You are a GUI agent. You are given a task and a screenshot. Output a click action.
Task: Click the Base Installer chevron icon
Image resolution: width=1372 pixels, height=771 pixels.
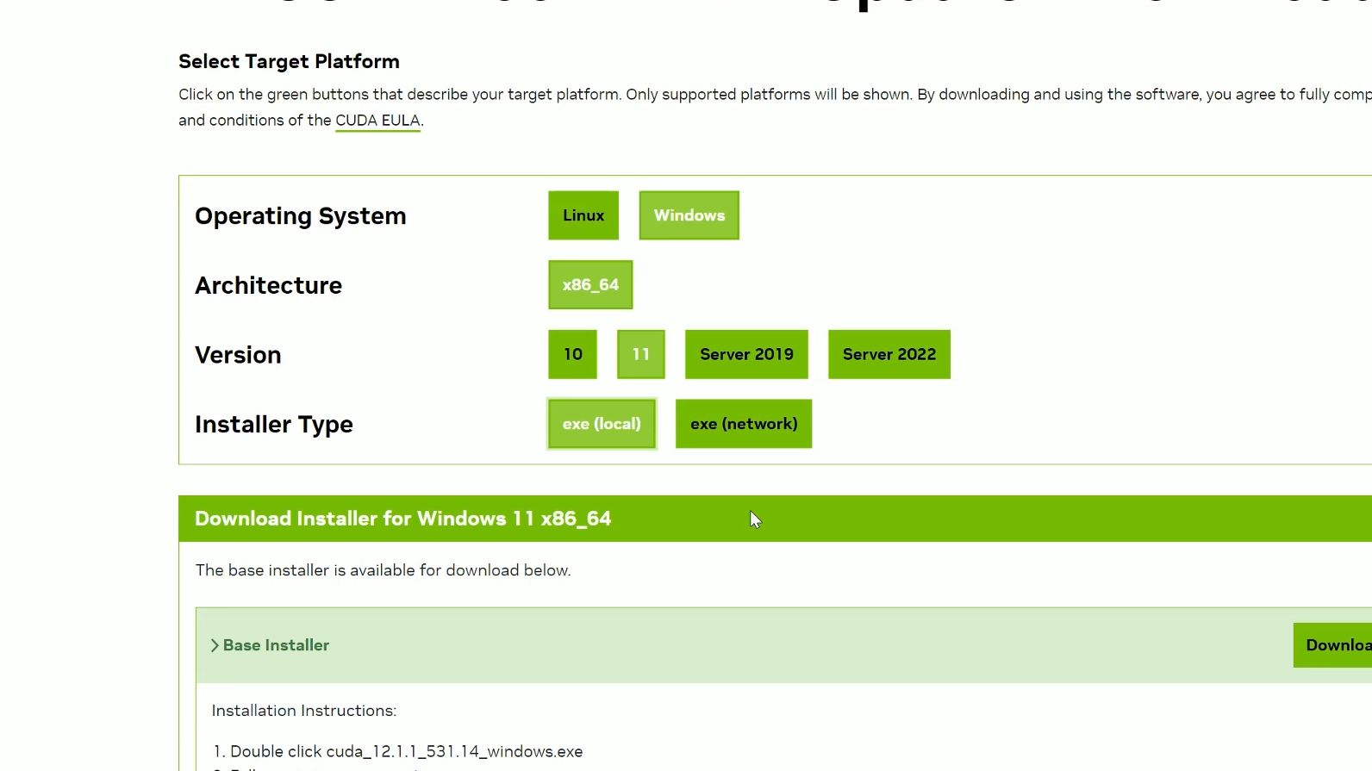[215, 645]
